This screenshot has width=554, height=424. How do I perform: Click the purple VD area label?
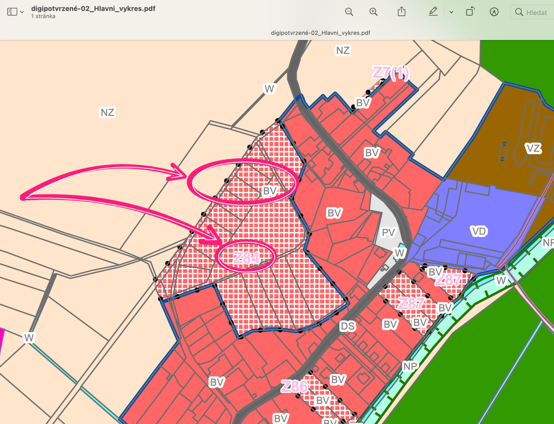(479, 231)
